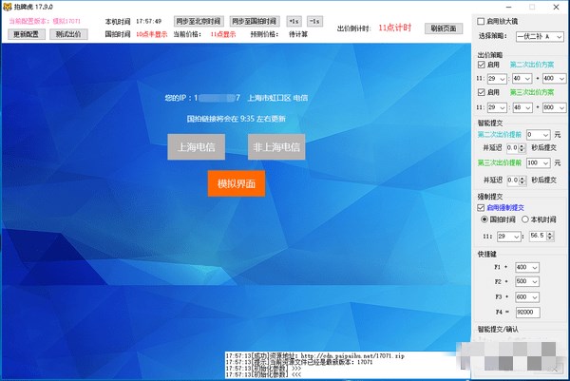The image size is (570, 381).
Task: Choose the 非上海电信 button
Action: point(276,147)
